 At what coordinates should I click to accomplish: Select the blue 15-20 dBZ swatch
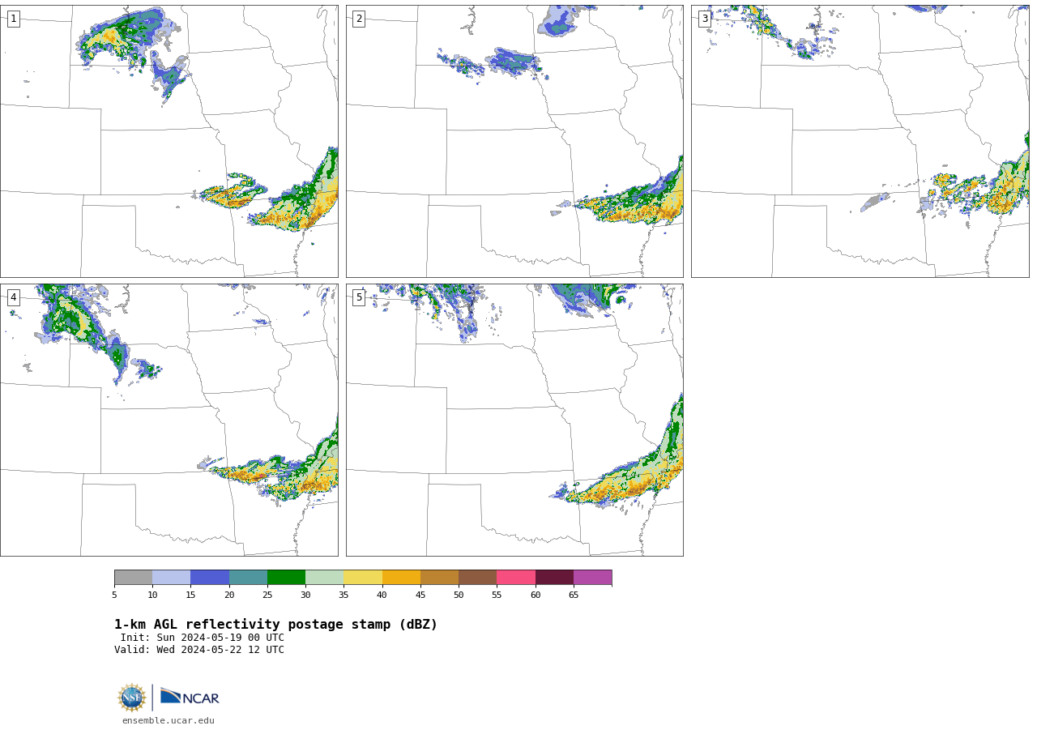(x=210, y=577)
